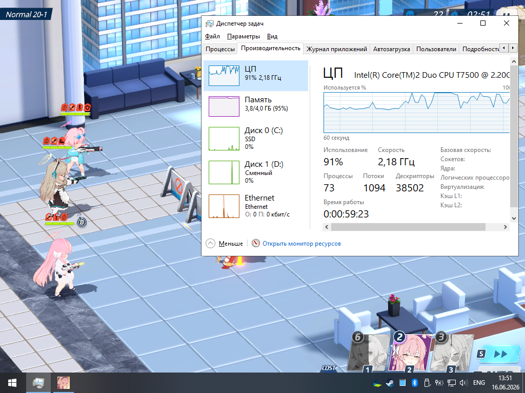The image size is (525, 393).
Task: Switch to the Процессы tab
Action: [220, 49]
